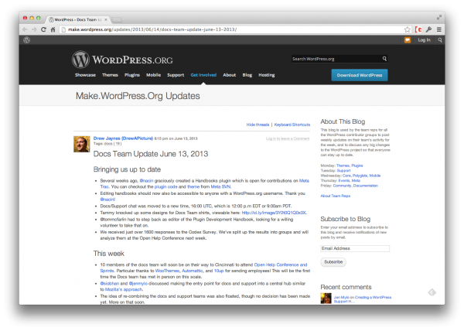This screenshot has width=464, height=331.
Task: Open the Drew Jaynes (DrewAPicture) author link
Action: (x=123, y=138)
